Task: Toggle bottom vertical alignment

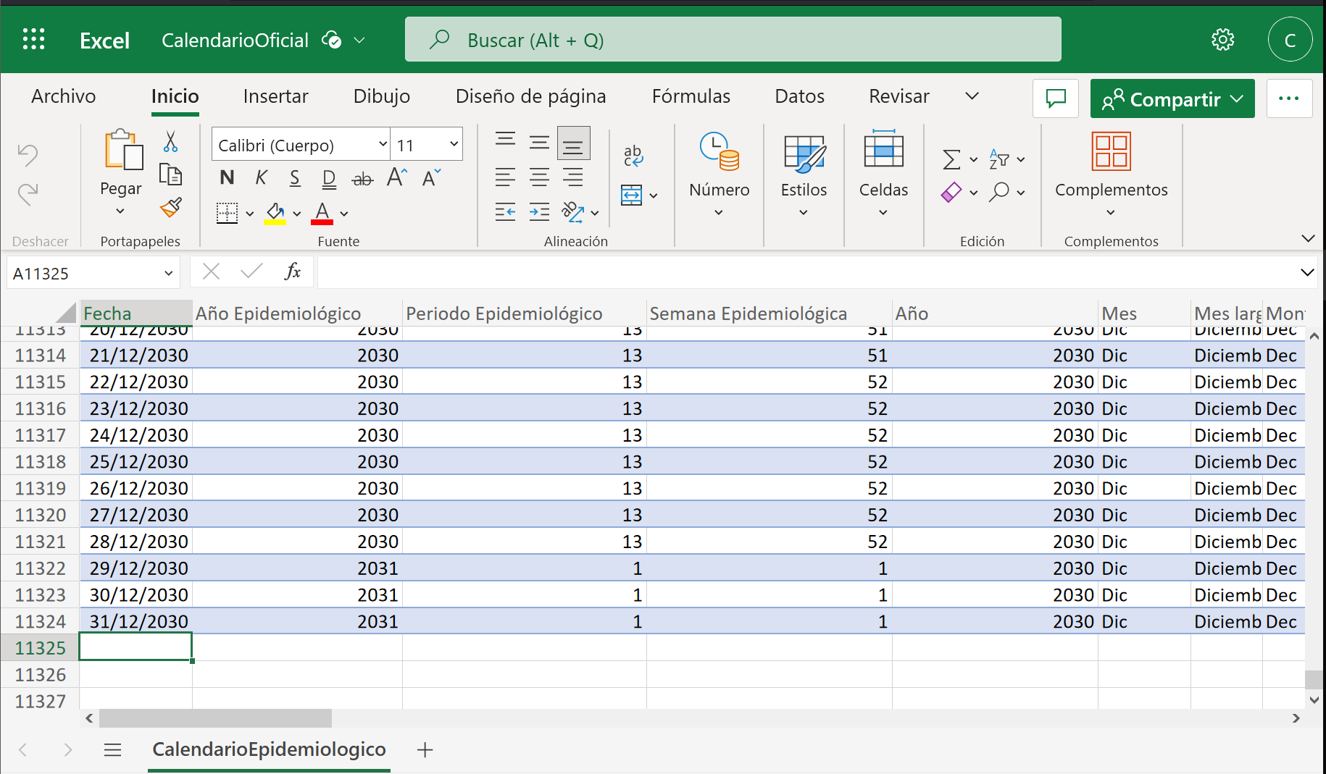Action: point(573,143)
